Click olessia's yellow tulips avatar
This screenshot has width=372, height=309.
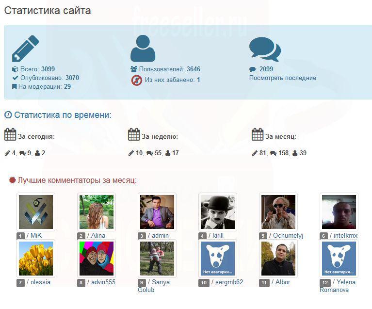36,259
